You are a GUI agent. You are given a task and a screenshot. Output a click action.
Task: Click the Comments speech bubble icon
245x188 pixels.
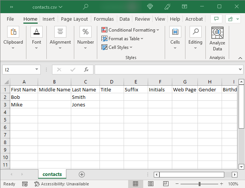(x=216, y=19)
